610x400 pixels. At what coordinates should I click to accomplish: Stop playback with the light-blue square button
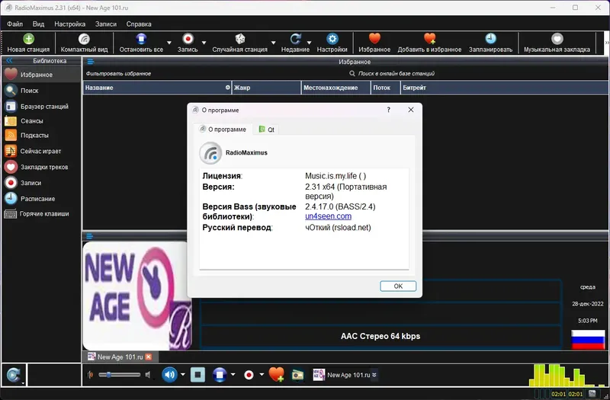tap(197, 375)
